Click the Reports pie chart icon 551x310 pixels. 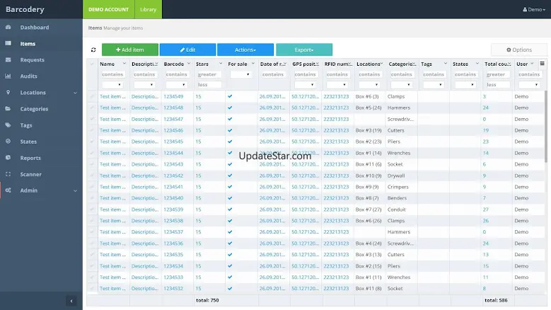point(8,158)
